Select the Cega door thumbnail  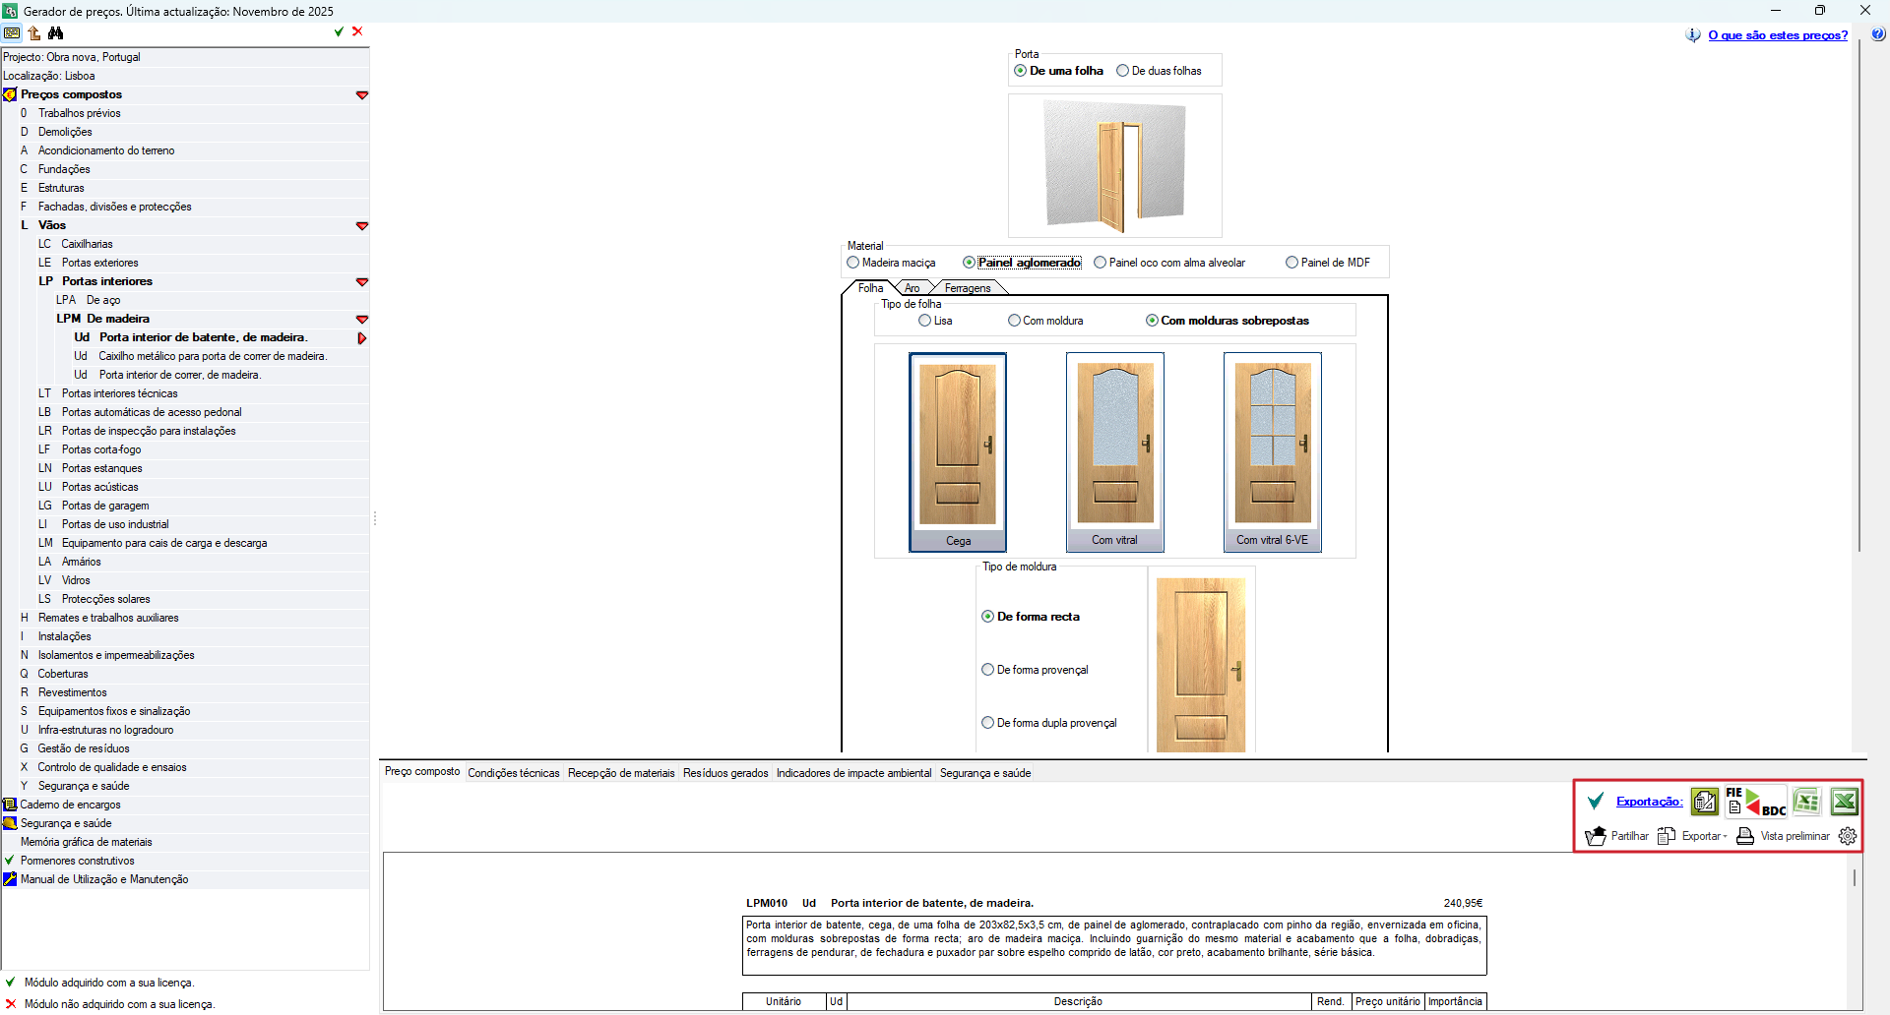pyautogui.click(x=958, y=452)
